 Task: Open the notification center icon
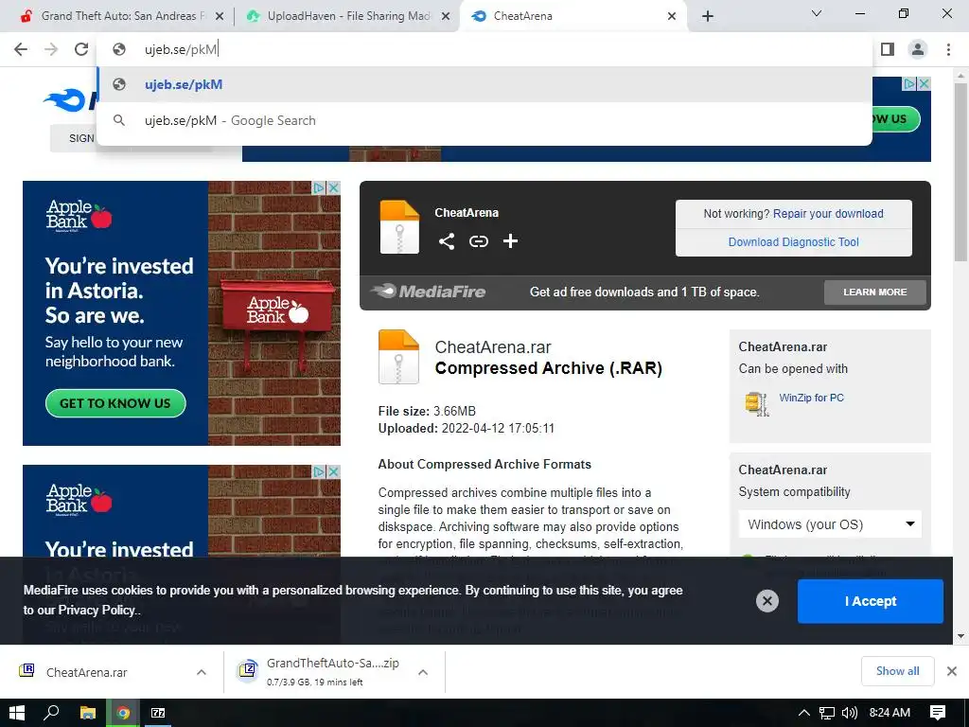pyautogui.click(x=938, y=713)
